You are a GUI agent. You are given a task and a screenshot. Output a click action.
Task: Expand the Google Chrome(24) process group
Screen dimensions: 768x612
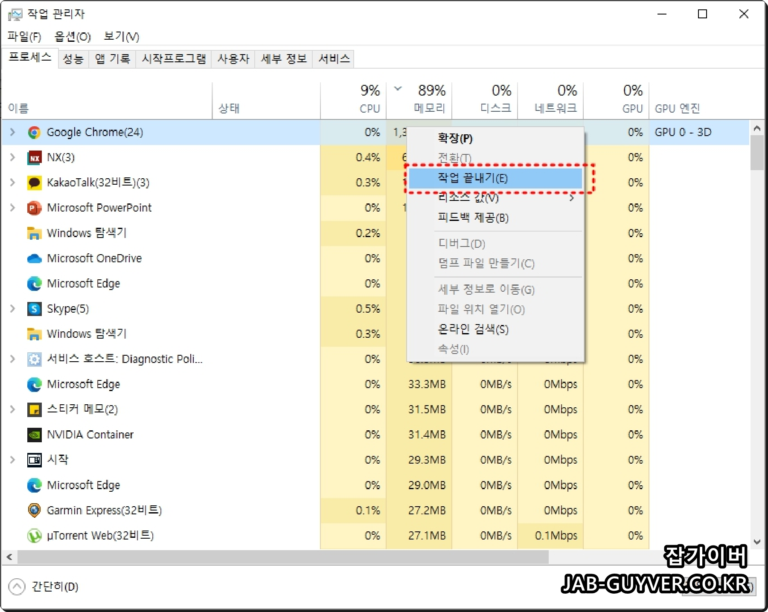pyautogui.click(x=12, y=132)
